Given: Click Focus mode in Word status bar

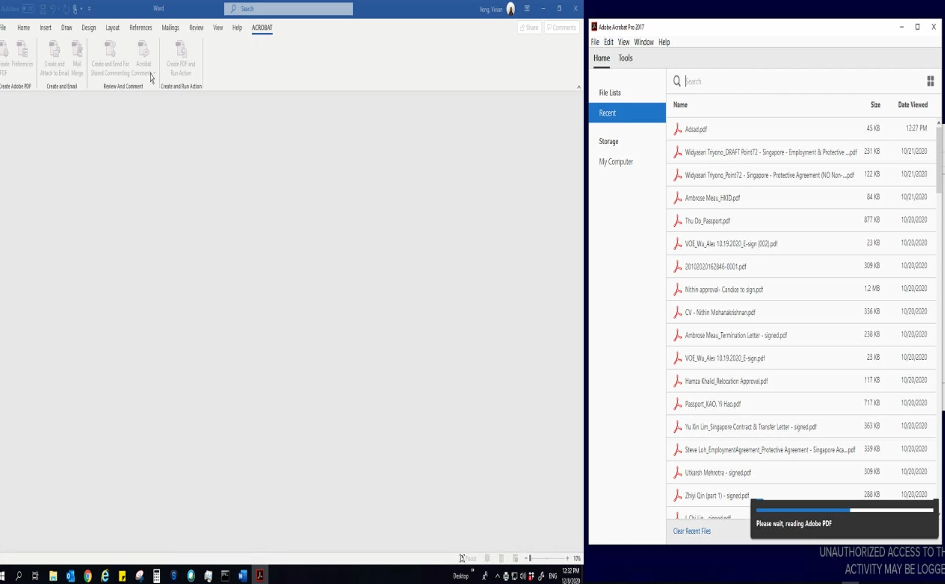Looking at the screenshot, I should click(468, 558).
